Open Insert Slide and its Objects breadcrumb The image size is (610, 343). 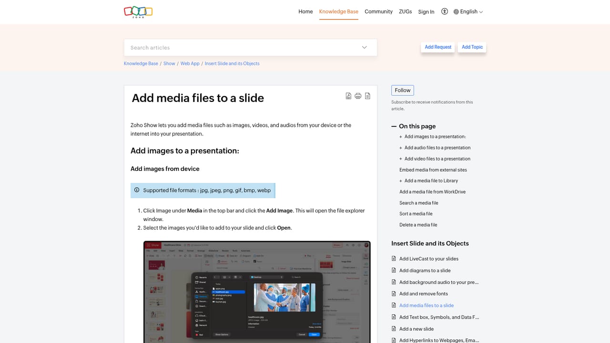point(232,63)
